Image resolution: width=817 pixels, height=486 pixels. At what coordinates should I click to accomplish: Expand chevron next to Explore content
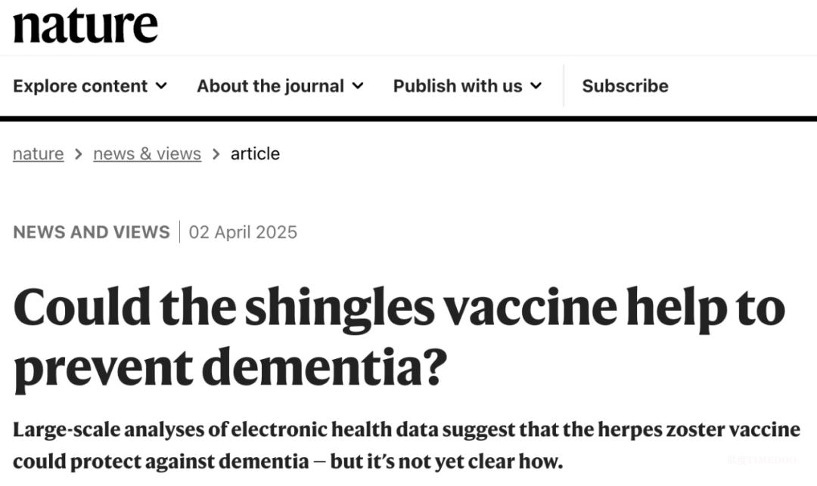pos(161,86)
